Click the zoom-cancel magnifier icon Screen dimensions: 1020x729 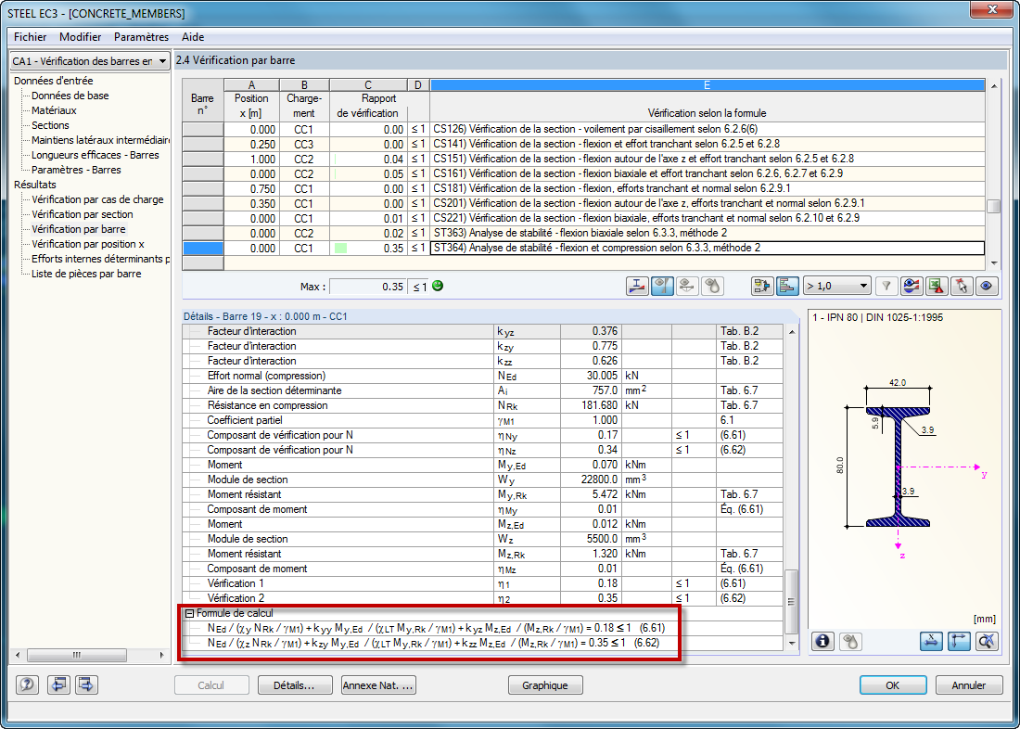(x=987, y=641)
